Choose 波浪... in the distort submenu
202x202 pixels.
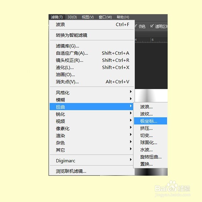point(150,107)
